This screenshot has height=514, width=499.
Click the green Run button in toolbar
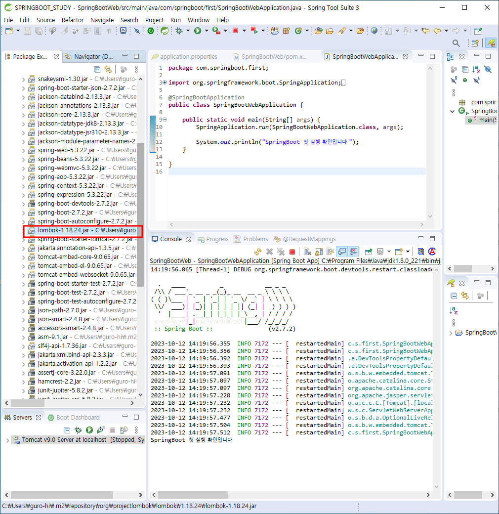[x=198, y=31]
